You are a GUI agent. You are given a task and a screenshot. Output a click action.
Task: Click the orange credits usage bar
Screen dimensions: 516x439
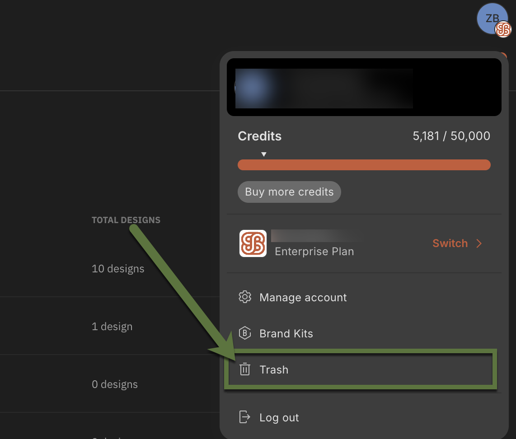364,165
